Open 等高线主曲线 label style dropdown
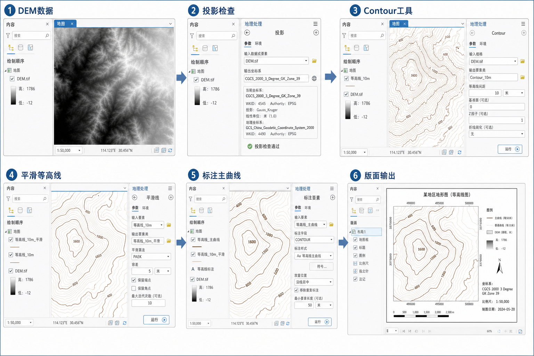 (314, 256)
